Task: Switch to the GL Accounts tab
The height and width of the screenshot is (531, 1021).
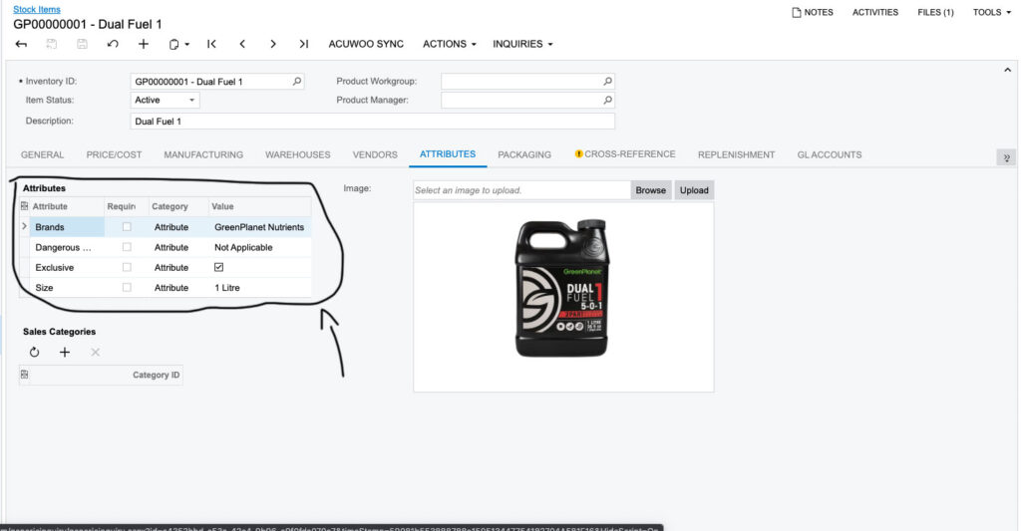Action: (830, 154)
